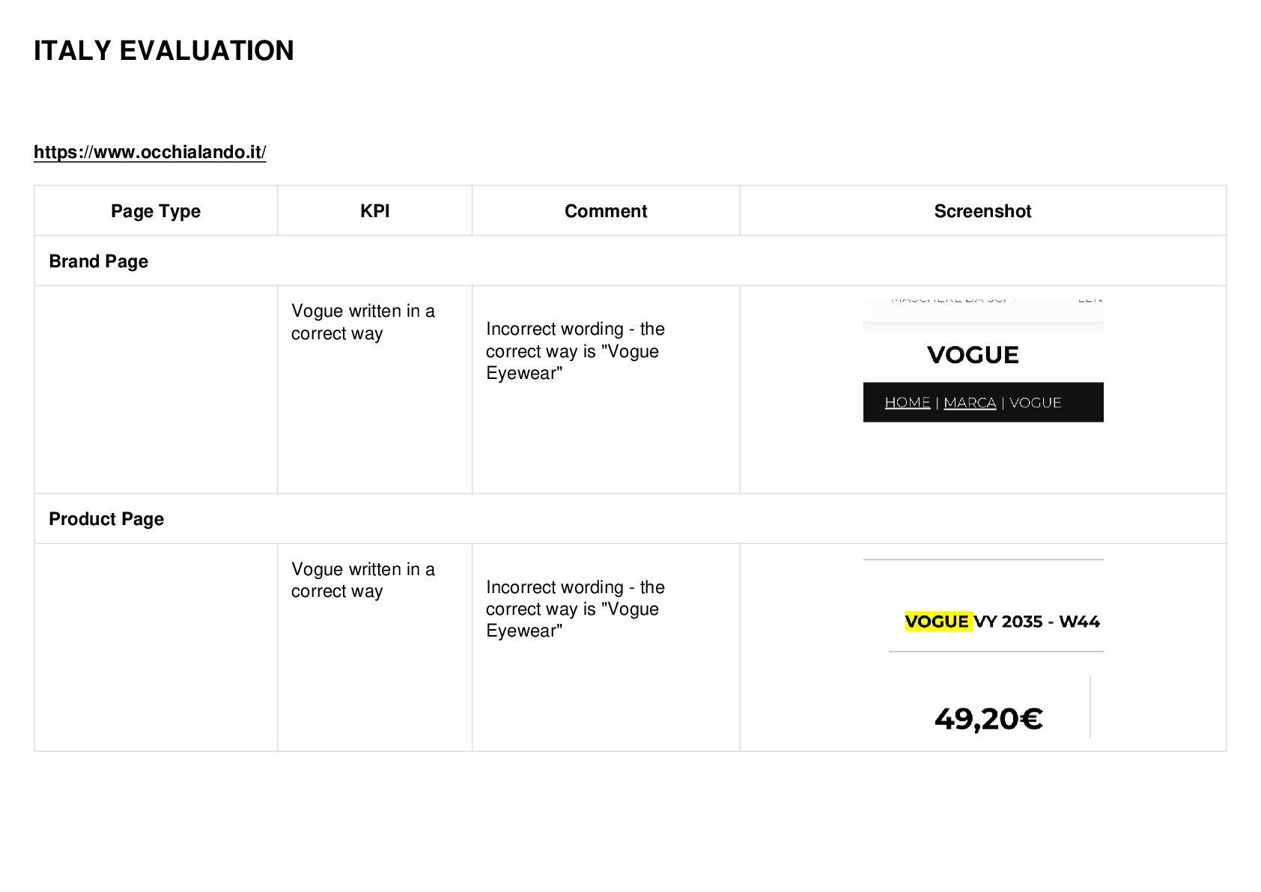Viewport: 1261px width, 892px height.
Task: Click the Brand Page KPI cell text
Action: click(363, 322)
